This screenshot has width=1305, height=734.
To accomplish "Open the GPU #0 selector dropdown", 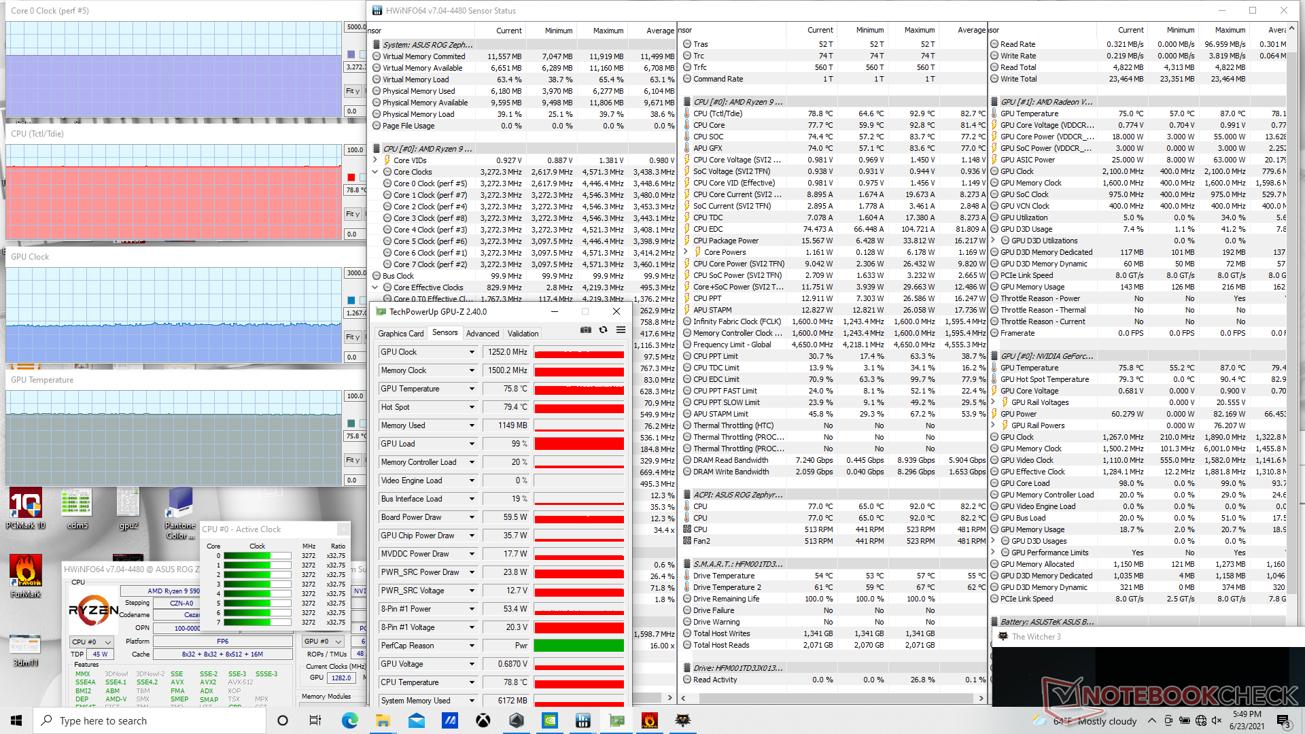I will click(323, 641).
